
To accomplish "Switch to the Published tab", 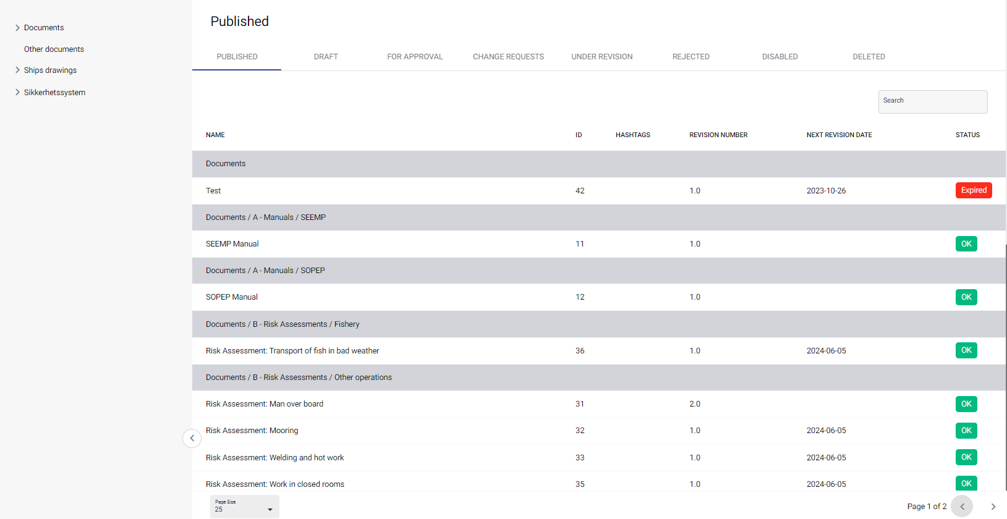I will pyautogui.click(x=237, y=57).
